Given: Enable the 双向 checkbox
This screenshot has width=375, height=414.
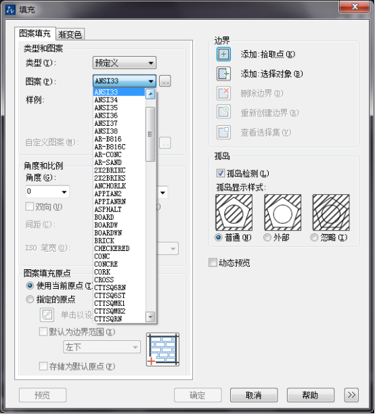Looking at the screenshot, I should (x=30, y=206).
